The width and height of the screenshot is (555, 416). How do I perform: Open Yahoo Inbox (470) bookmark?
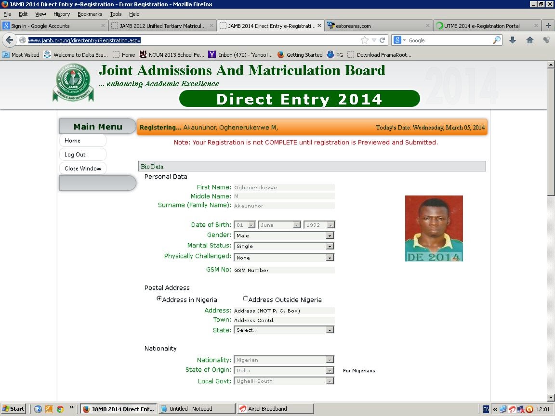240,54
